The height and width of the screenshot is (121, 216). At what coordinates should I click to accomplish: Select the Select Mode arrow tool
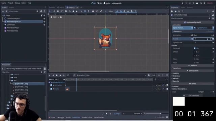pos(50,11)
